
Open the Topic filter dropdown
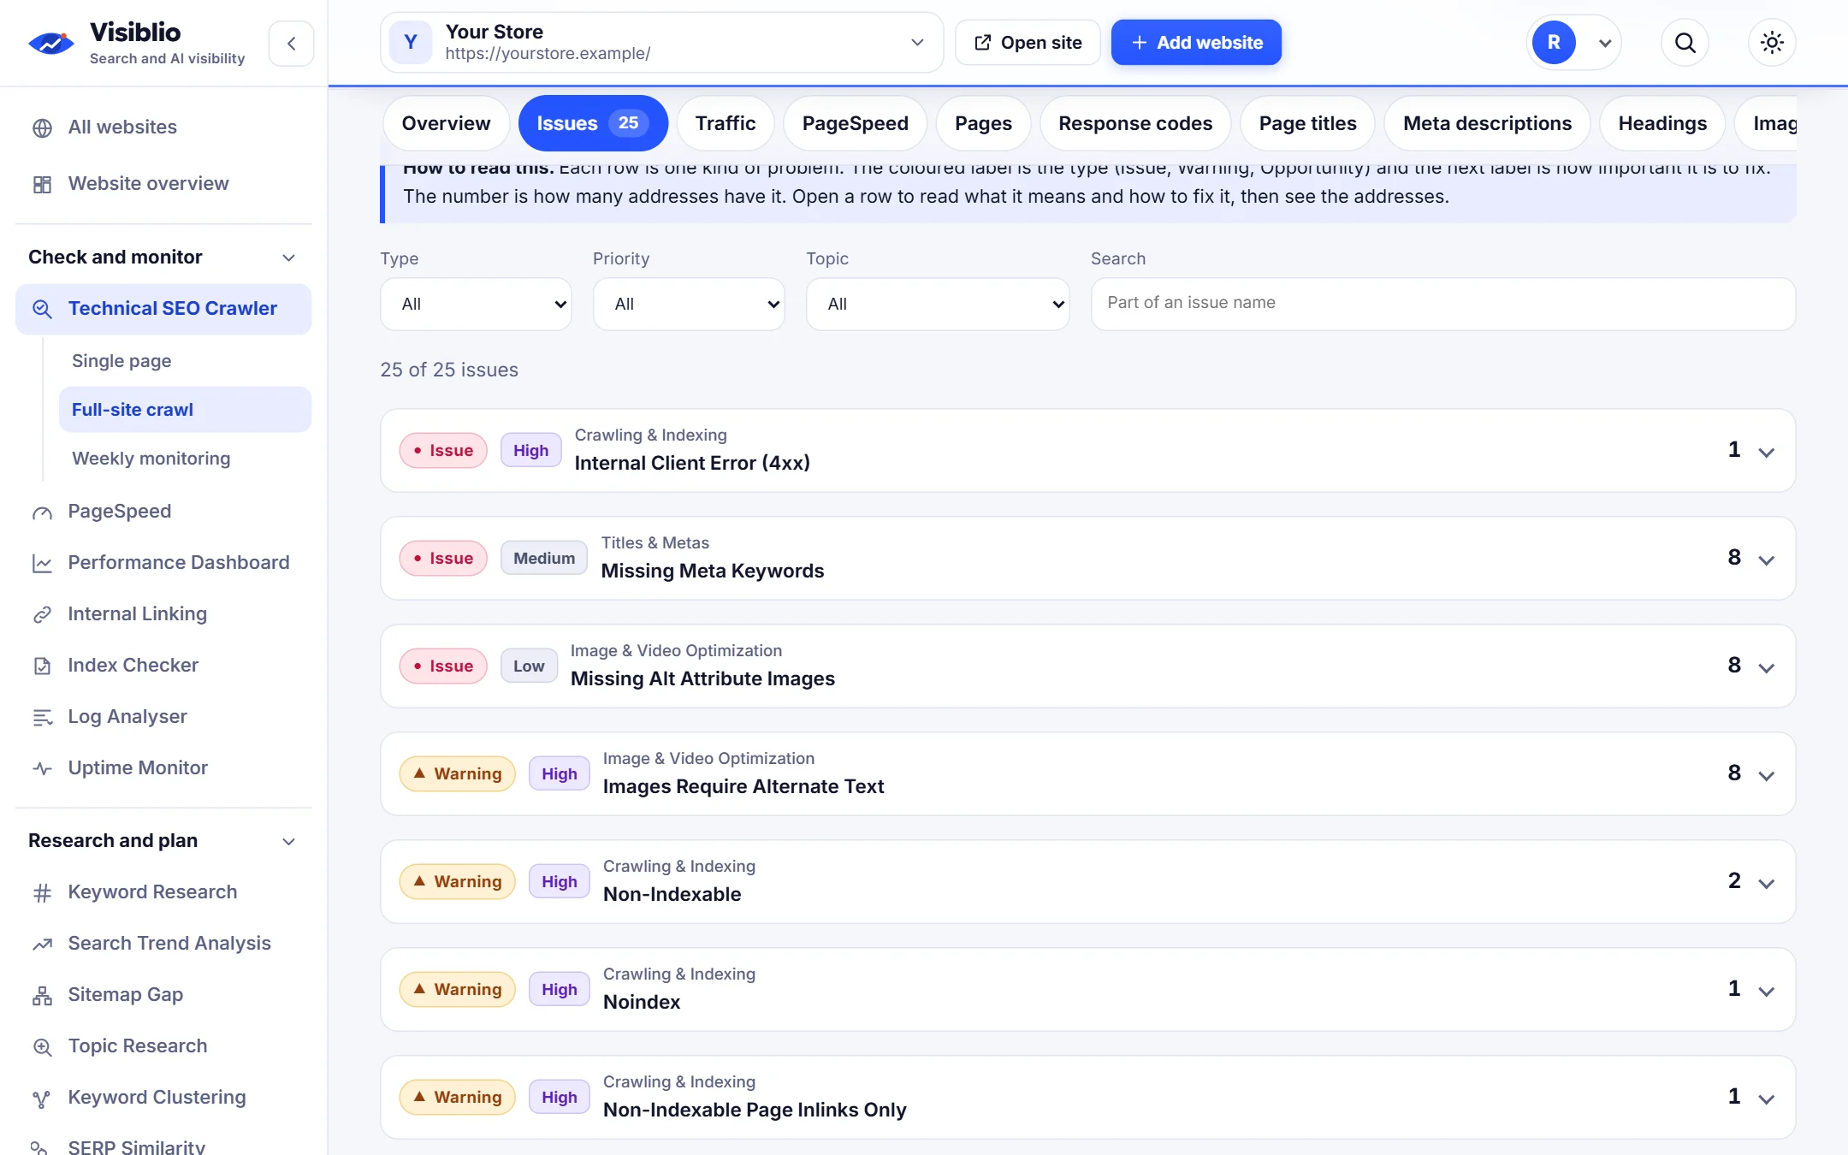[938, 304]
